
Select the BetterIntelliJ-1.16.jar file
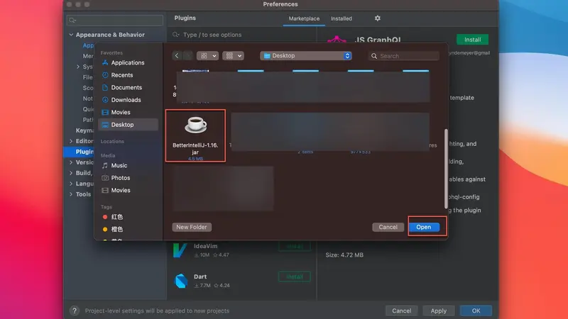pos(195,135)
